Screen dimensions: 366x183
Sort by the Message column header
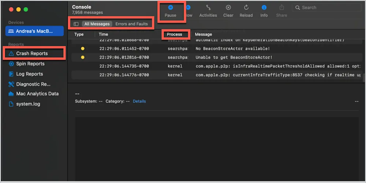pos(203,34)
